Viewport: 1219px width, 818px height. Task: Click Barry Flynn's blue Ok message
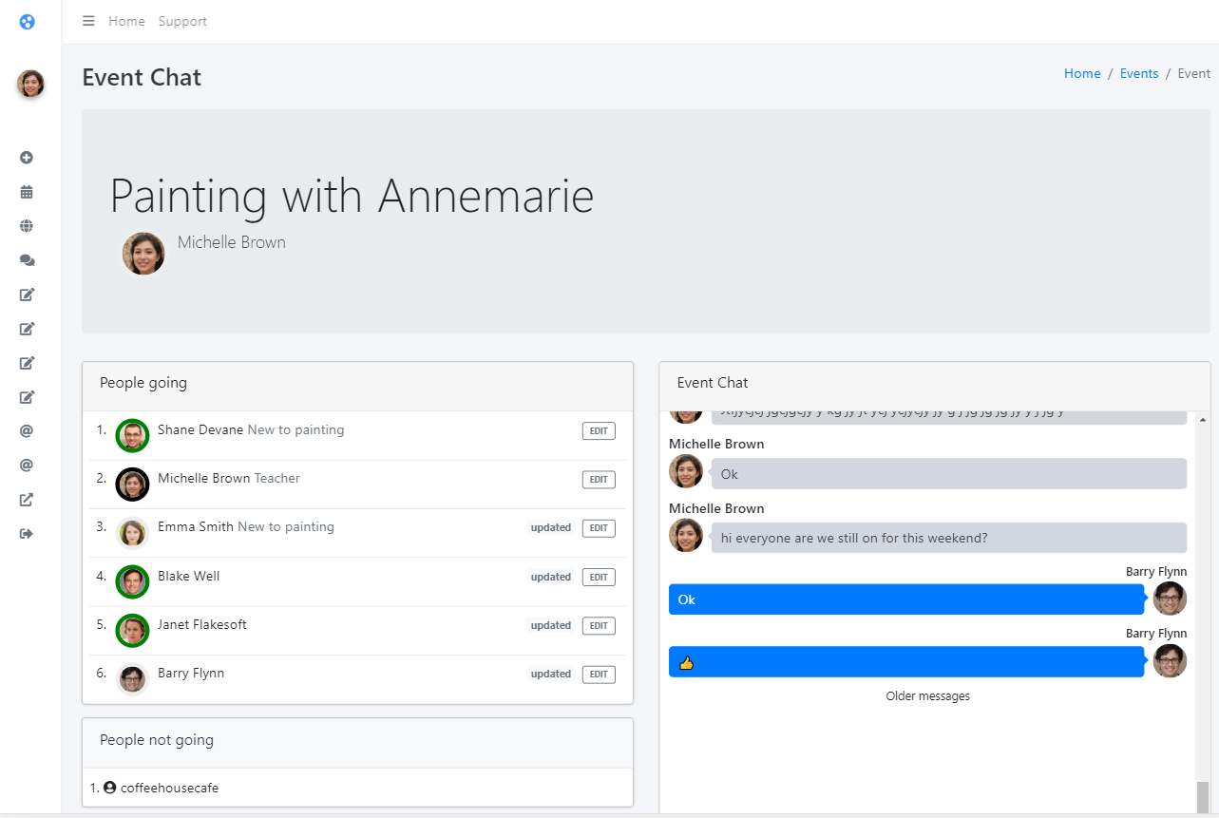pyautogui.click(x=906, y=599)
